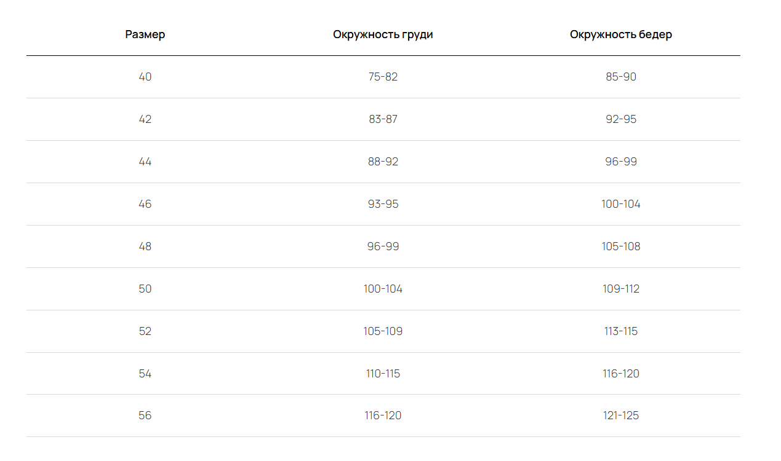
Task: Click size 52 in the table
Action: [145, 331]
